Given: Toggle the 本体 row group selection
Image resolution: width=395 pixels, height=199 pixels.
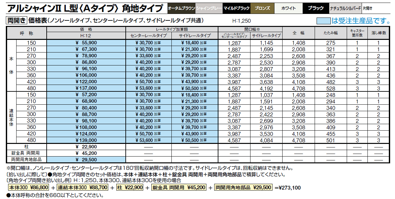Looking at the screenshot, I should (x=11, y=65).
